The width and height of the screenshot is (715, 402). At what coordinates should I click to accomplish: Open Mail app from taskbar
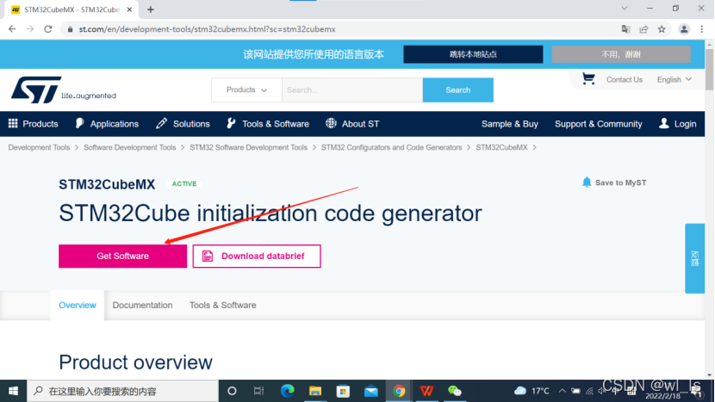[x=370, y=391]
